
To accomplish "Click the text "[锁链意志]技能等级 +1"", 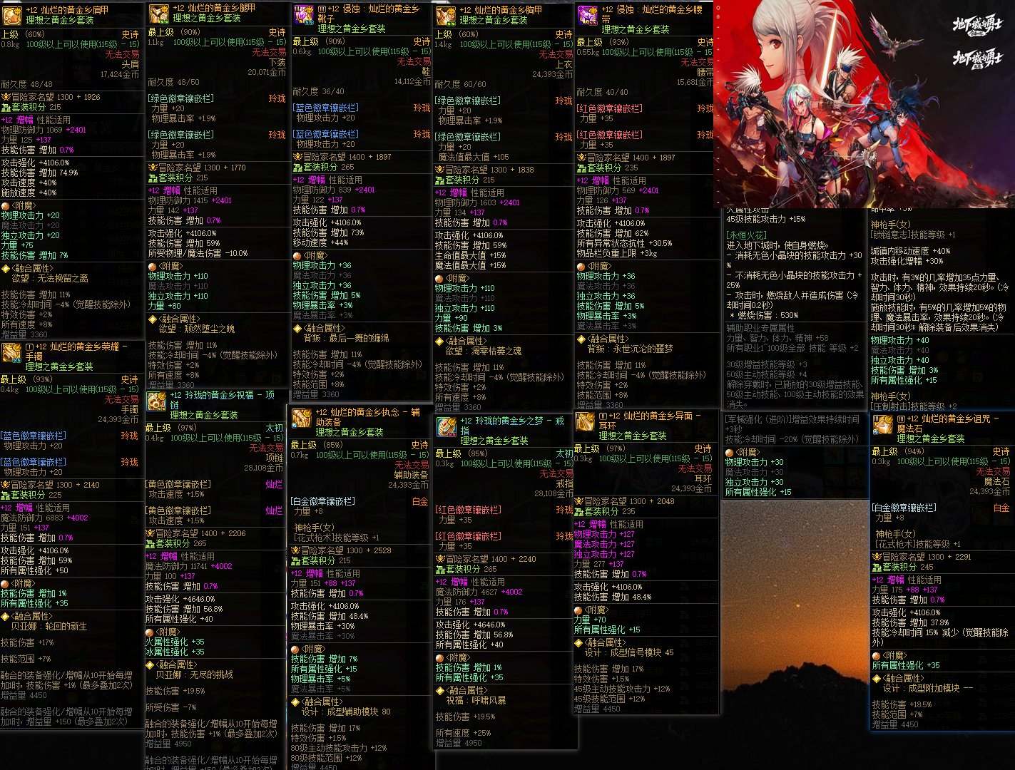I will click(913, 235).
